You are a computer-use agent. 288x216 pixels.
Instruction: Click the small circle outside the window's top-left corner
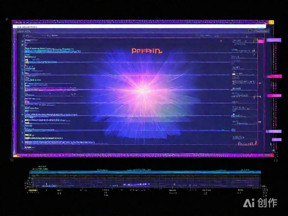[6, 19]
